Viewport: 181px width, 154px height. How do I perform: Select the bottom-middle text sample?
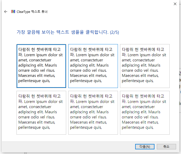tap(93, 113)
